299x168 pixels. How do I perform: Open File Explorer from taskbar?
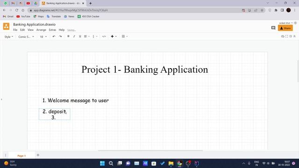171,163
